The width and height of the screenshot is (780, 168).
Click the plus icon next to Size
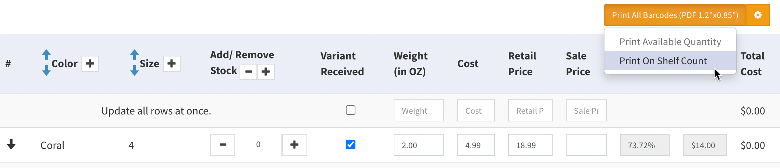point(171,64)
